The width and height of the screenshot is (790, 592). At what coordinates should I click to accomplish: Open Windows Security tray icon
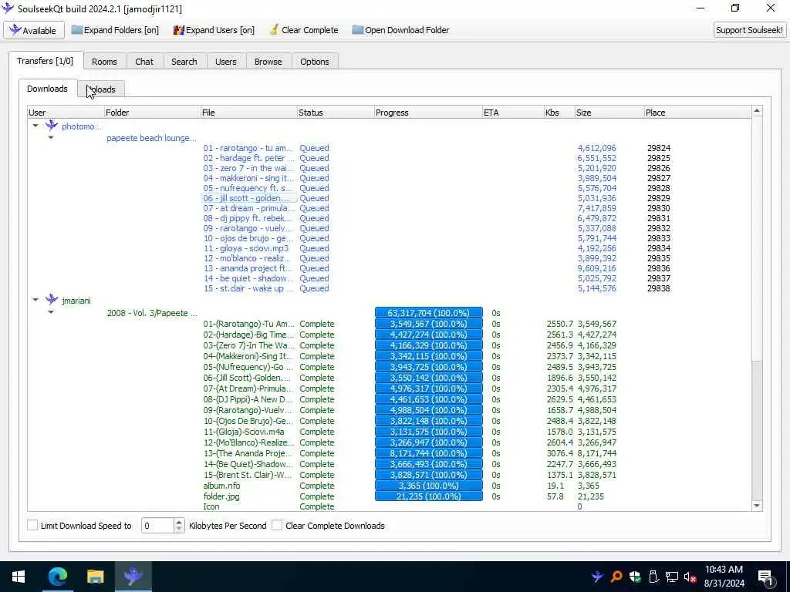[x=635, y=577]
